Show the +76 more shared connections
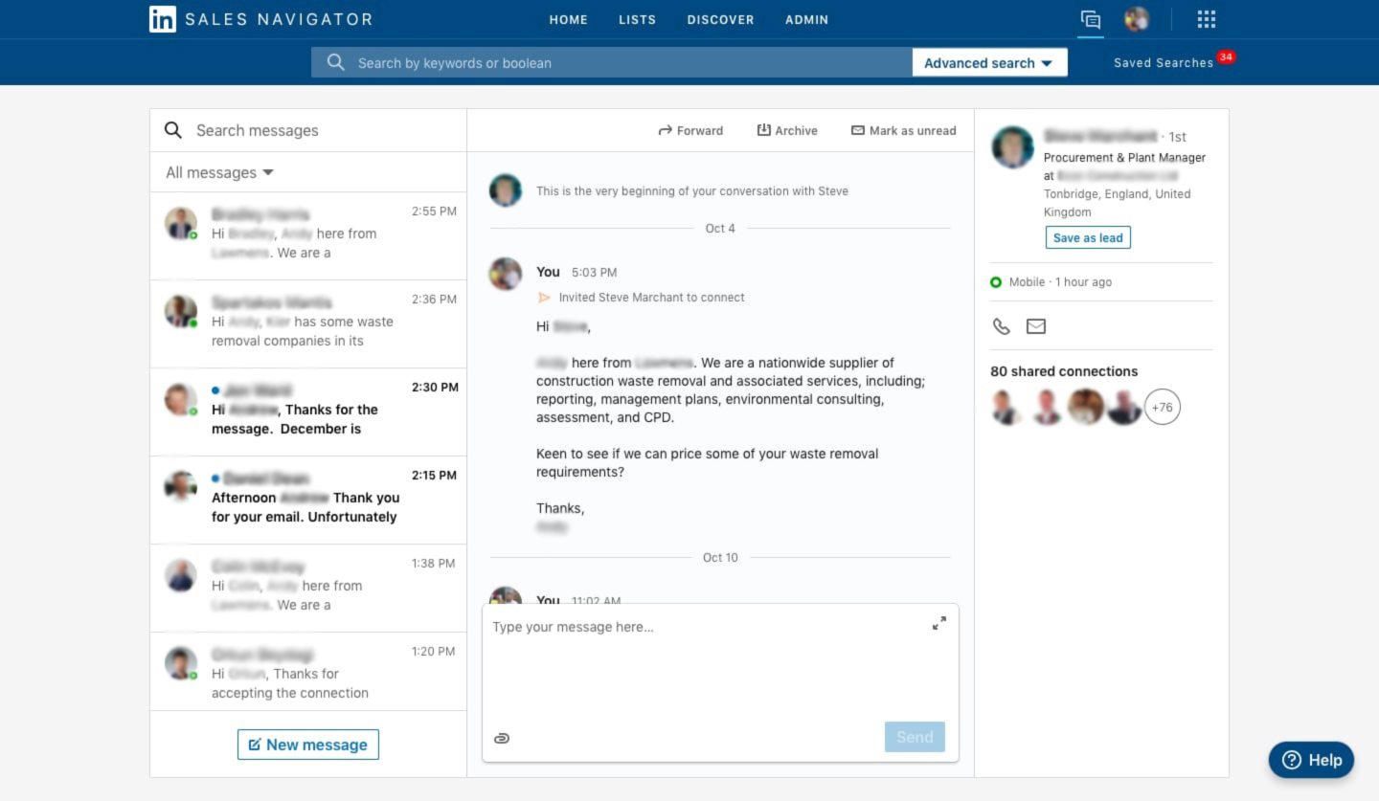The height and width of the screenshot is (801, 1379). (x=1162, y=408)
